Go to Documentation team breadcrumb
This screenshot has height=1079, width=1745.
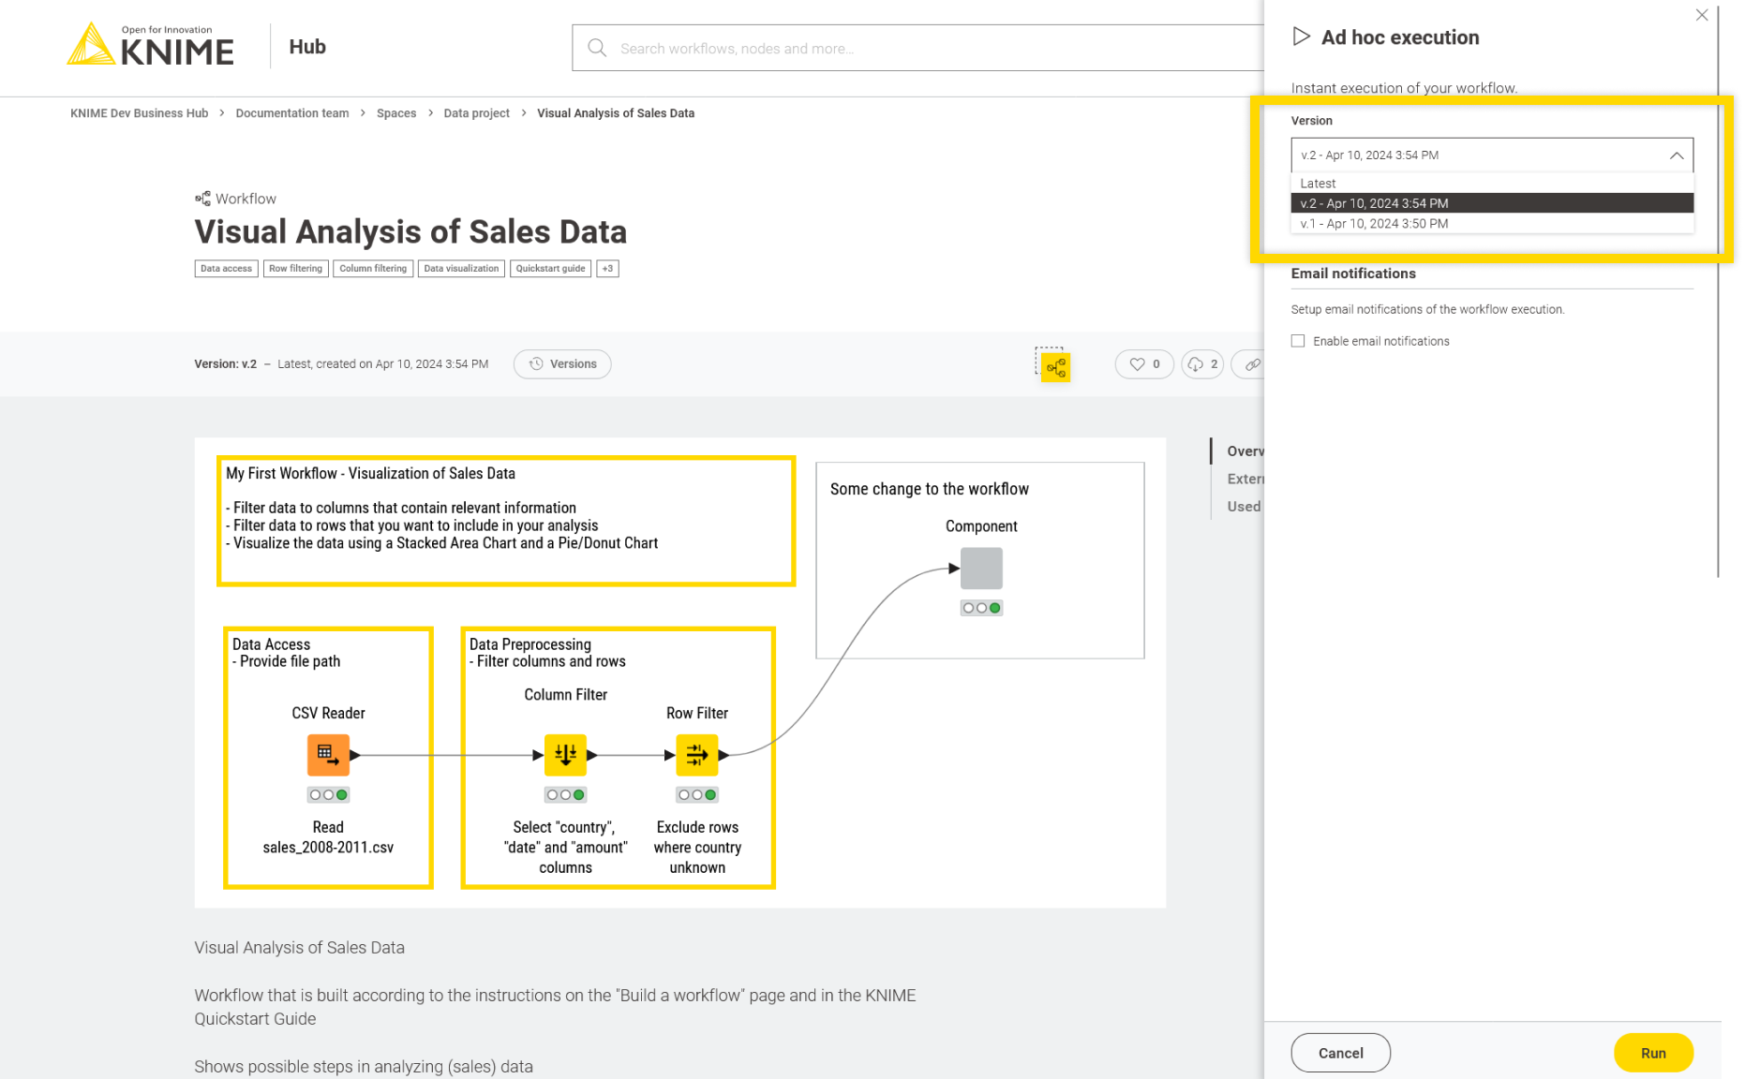(291, 113)
